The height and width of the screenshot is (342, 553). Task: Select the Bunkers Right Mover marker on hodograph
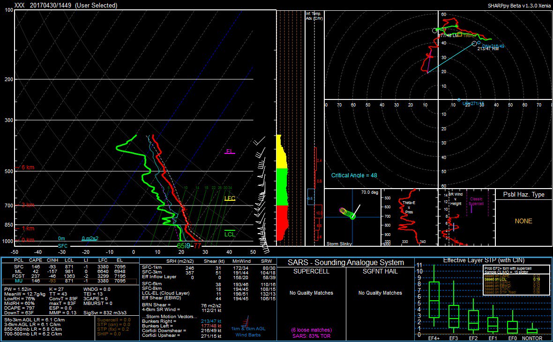pyautogui.click(x=474, y=44)
